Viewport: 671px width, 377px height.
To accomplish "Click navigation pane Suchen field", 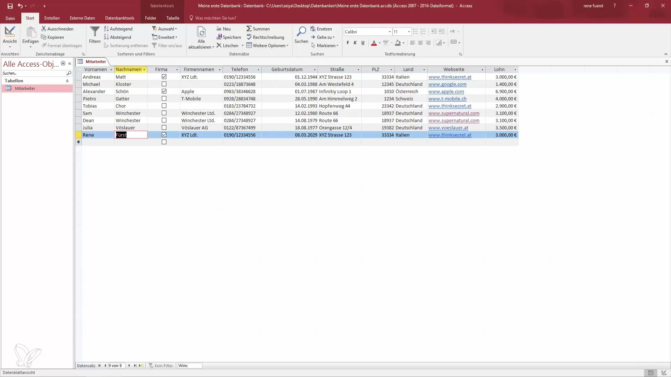I will tap(34, 73).
